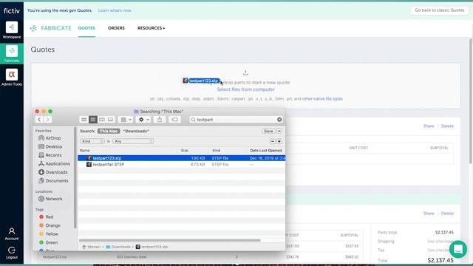Open AirDrop in Finder sidebar

coord(50,138)
